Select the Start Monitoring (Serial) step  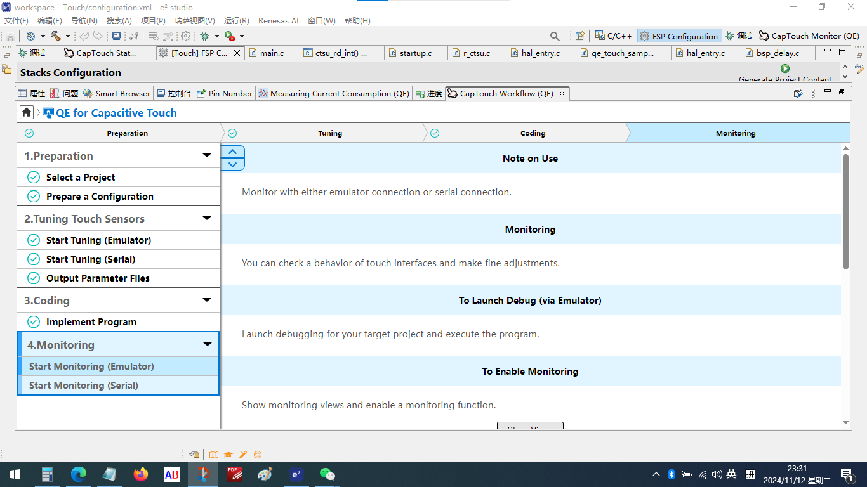click(x=118, y=386)
